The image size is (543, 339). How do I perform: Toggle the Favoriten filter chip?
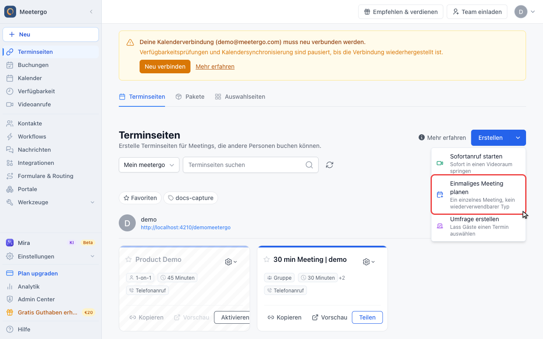(140, 198)
